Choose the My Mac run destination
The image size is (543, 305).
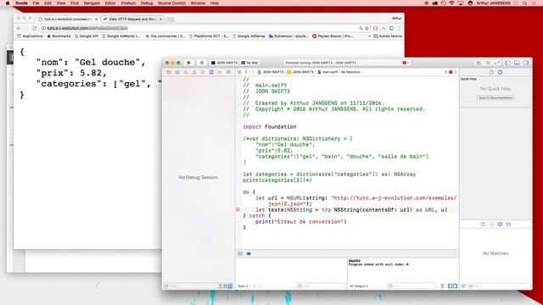pos(249,63)
